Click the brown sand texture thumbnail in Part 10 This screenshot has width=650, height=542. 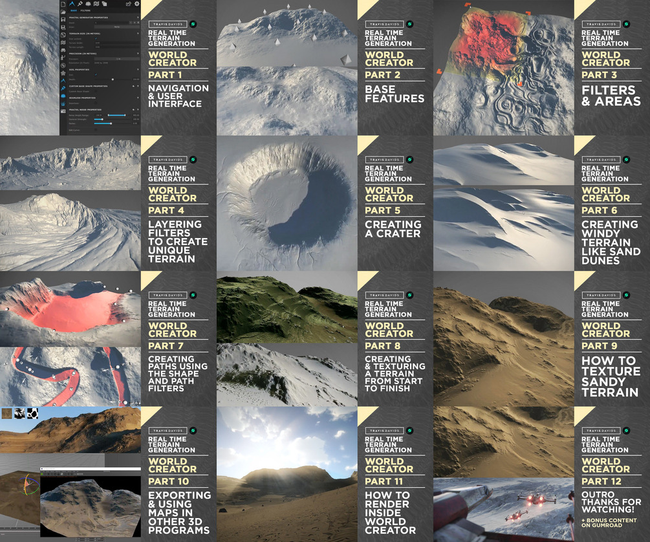pos(6,413)
